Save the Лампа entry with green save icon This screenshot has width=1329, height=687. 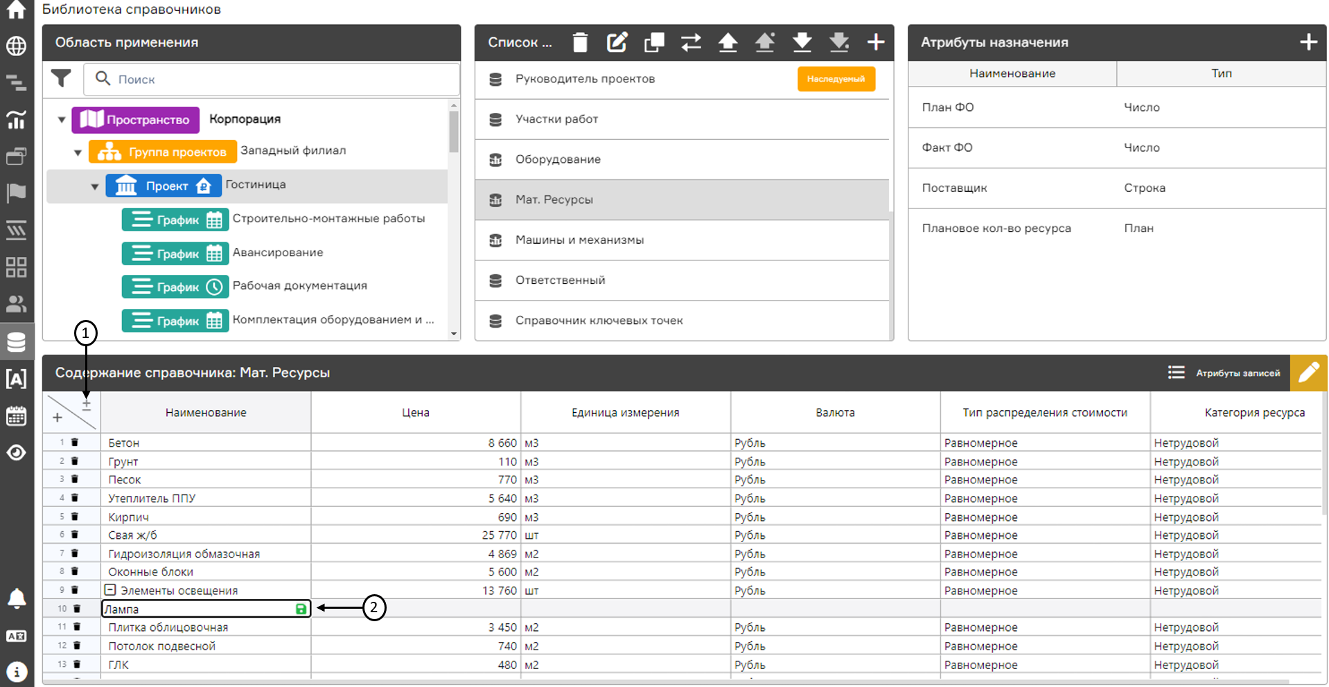(301, 609)
